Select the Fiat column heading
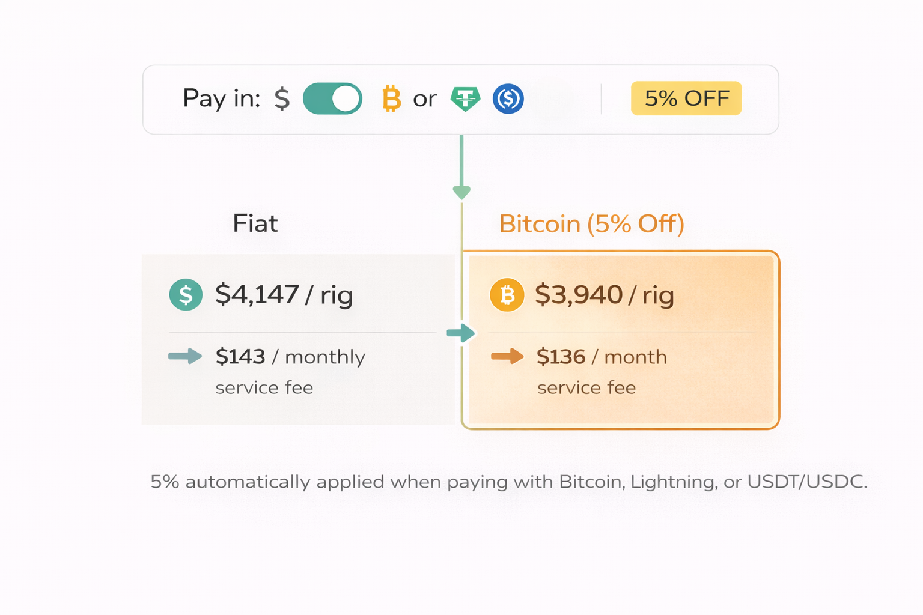The width and height of the screenshot is (923, 615). (x=255, y=223)
